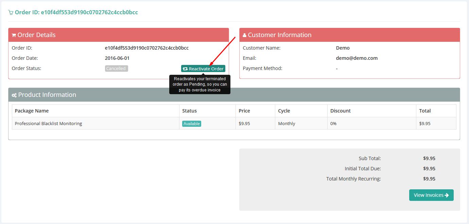Click the black tooltip about reactivating terminated order
The width and height of the screenshot is (469, 224).
tap(200, 84)
